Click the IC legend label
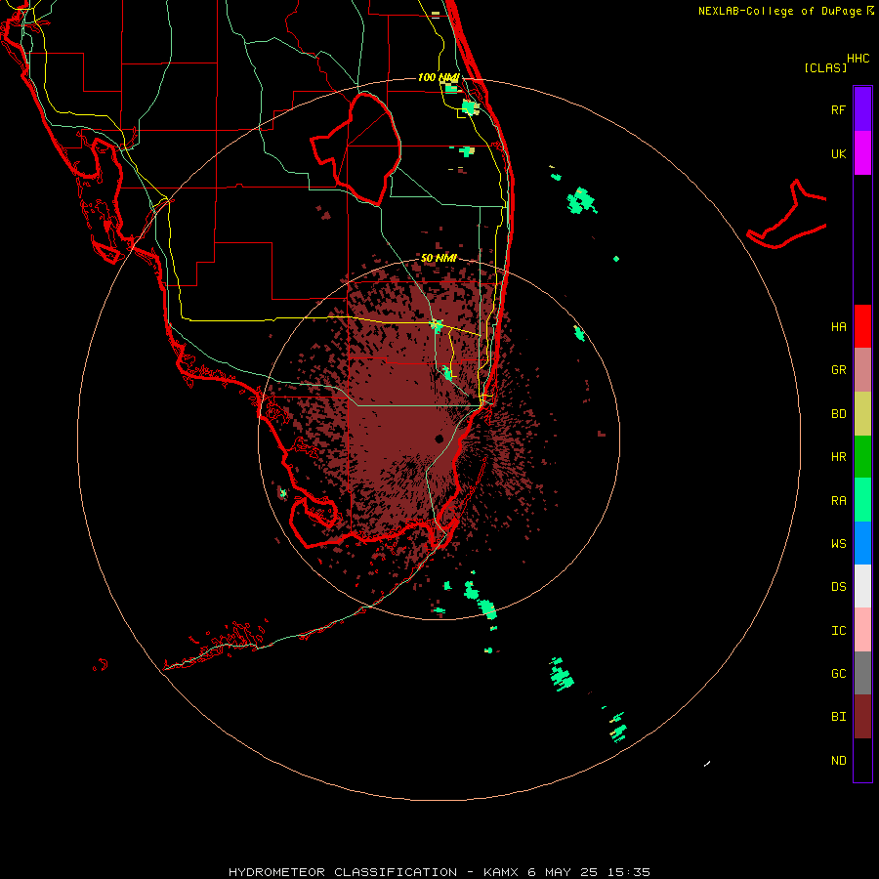Viewport: 879px width, 879px height. [x=838, y=631]
